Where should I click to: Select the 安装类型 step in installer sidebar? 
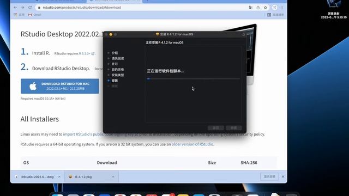pos(118,75)
